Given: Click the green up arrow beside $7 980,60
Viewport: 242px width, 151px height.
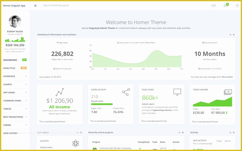Looking at the screenshot, I should (x=227, y=113).
